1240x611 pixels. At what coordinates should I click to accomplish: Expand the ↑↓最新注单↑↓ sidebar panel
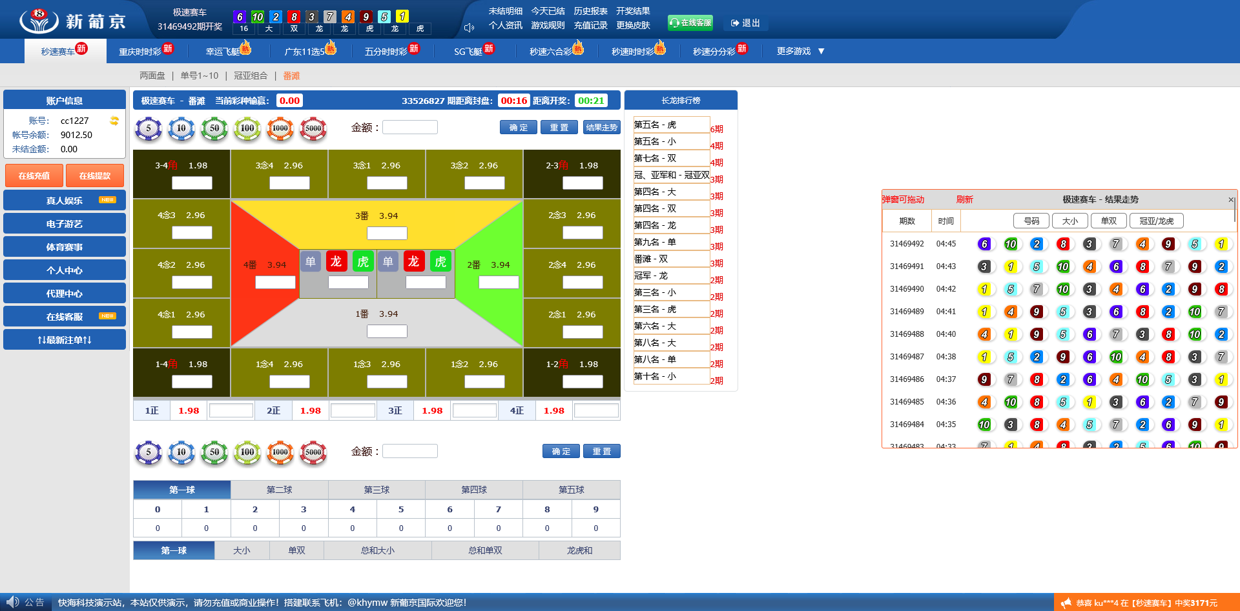(65, 339)
